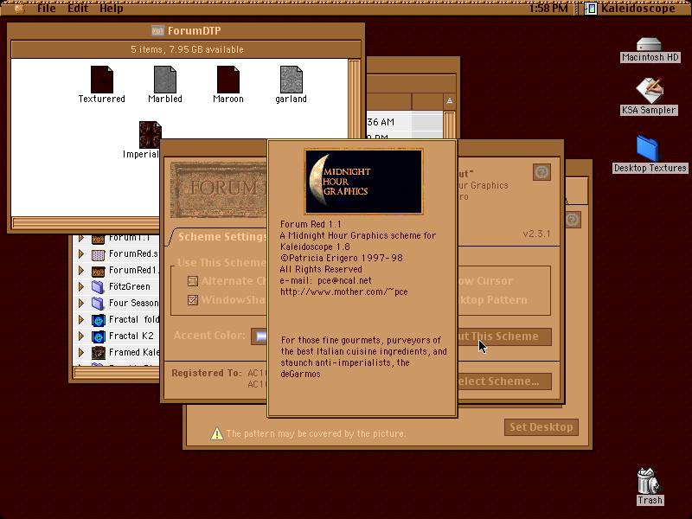The image size is (692, 519).
Task: Click the Midnight Hour Graphics logo image
Action: [363, 182]
